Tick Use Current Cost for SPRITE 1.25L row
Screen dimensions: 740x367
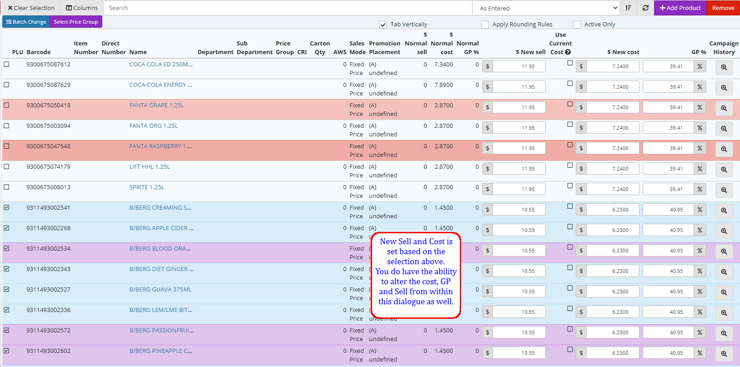click(x=570, y=186)
